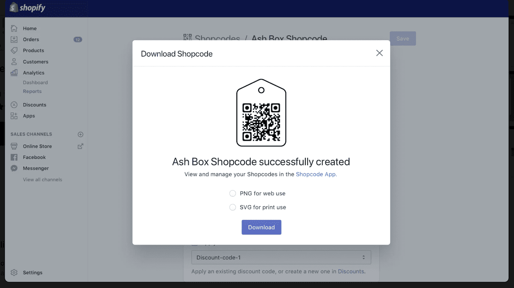Image resolution: width=514 pixels, height=288 pixels.
Task: Open Reports under Analytics
Action: click(32, 91)
